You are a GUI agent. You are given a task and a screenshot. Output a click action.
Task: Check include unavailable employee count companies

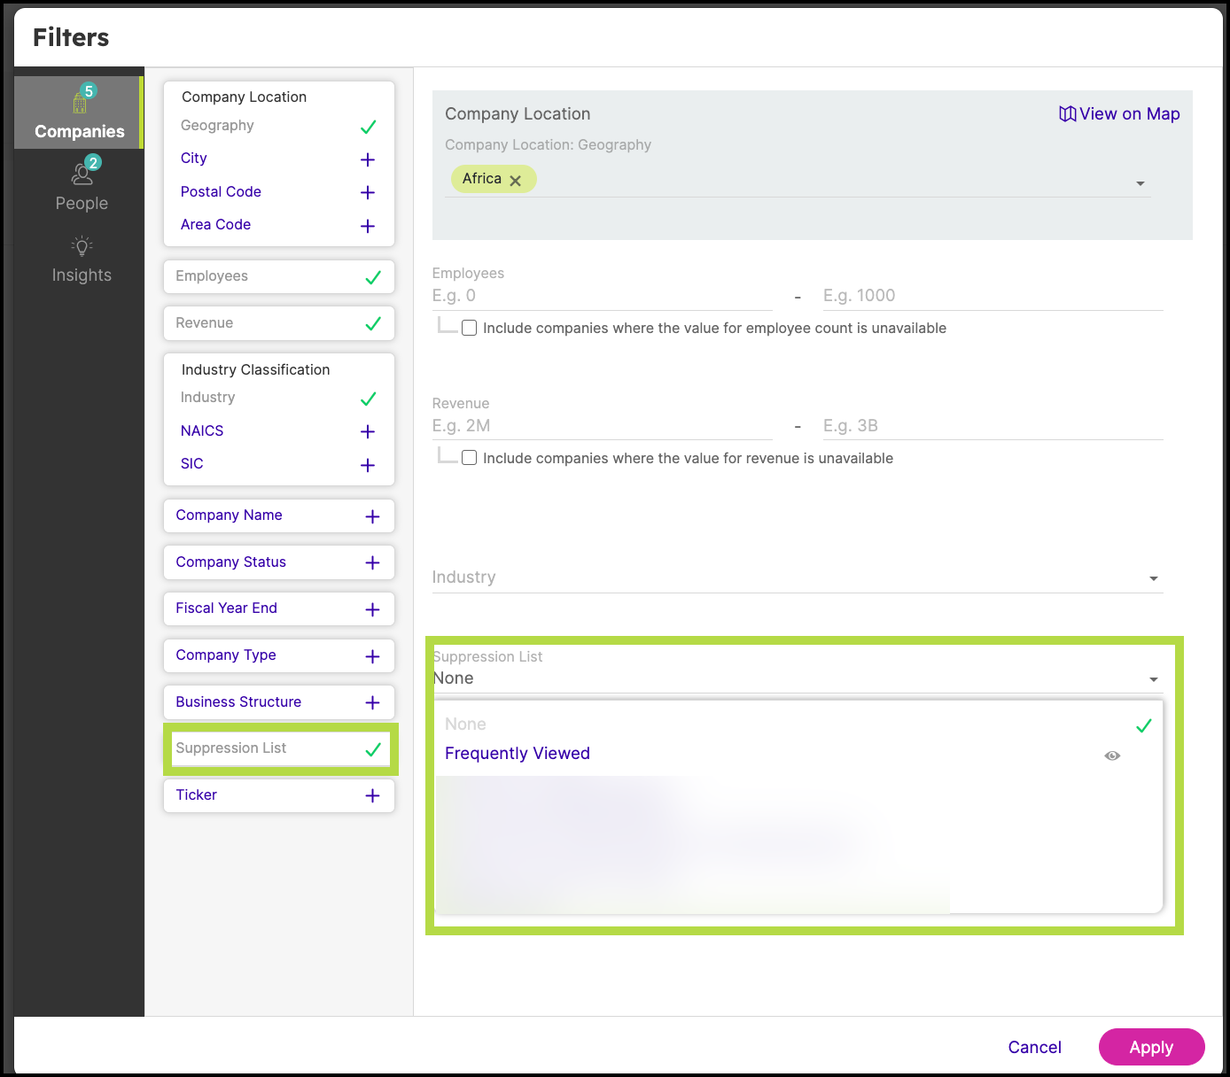[470, 328]
